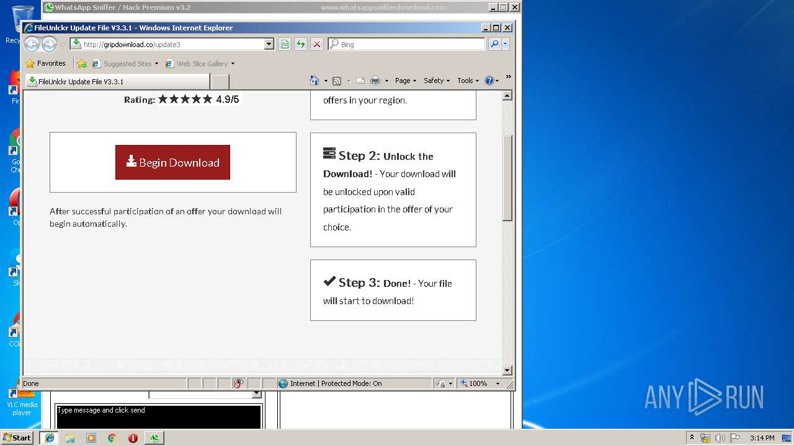
Task: Select the FileUnlckr Update File V3.3.1 tab
Action: pyautogui.click(x=117, y=81)
